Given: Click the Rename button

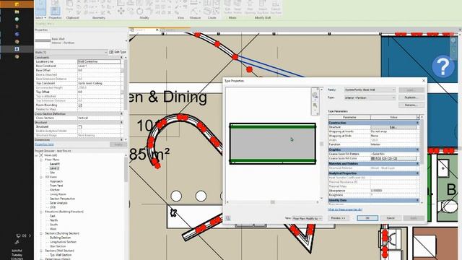Looking at the screenshot, I should (411, 105).
